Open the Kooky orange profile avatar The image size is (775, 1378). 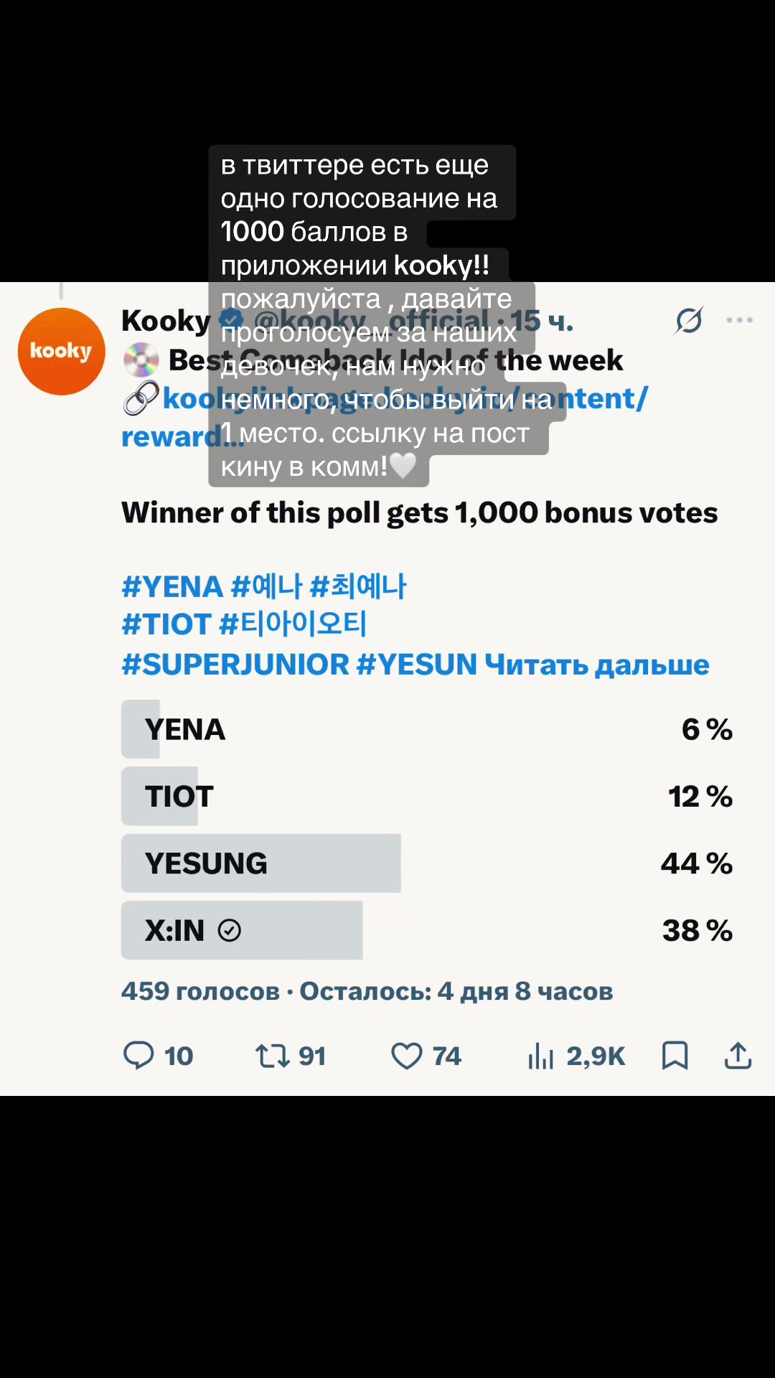(62, 352)
